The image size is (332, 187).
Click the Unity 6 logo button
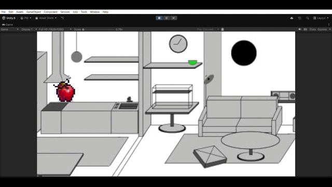9,18
